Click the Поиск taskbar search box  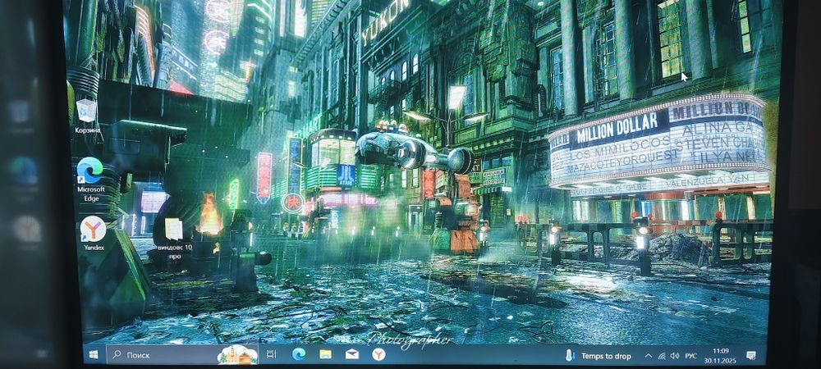pyautogui.click(x=182, y=355)
